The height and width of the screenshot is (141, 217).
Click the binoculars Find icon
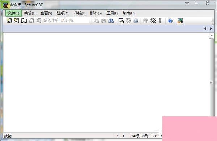tap(111, 21)
